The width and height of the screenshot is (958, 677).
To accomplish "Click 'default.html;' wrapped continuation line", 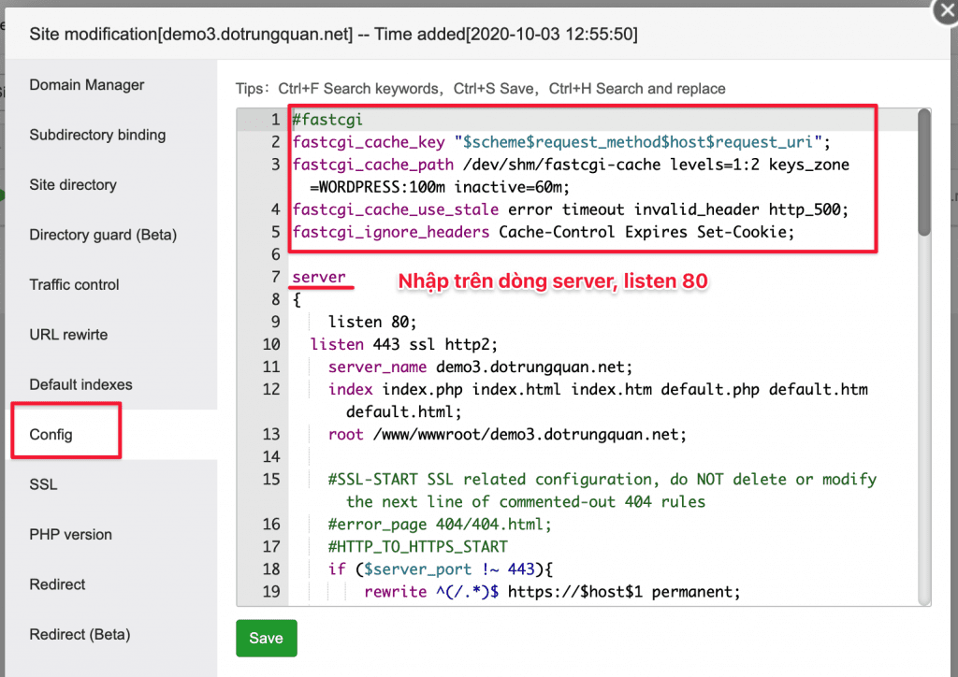I will click(x=404, y=412).
